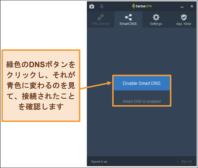Select the Smart DNS tab
This screenshot has height=168, width=198.
[128, 19]
